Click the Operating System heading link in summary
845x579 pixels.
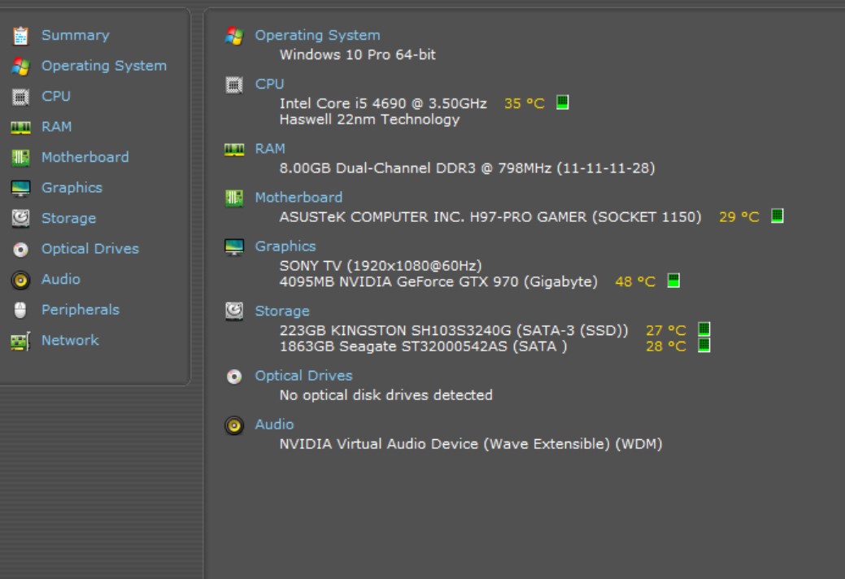coord(317,36)
